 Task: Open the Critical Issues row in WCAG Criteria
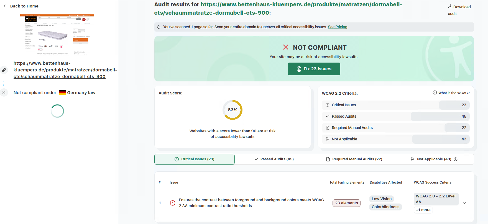[x=396, y=105]
